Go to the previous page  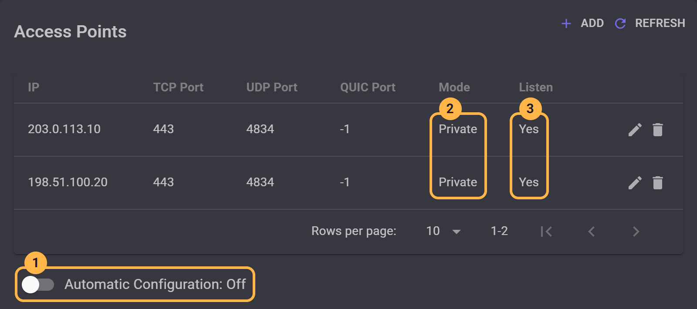pos(591,232)
